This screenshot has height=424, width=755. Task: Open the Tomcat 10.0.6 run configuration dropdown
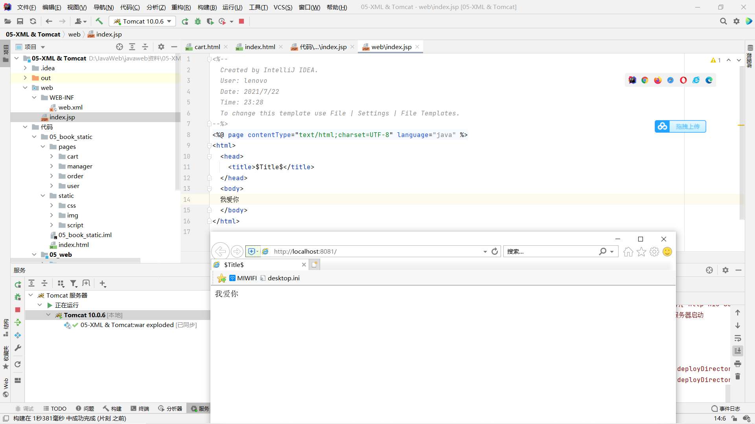pyautogui.click(x=142, y=21)
